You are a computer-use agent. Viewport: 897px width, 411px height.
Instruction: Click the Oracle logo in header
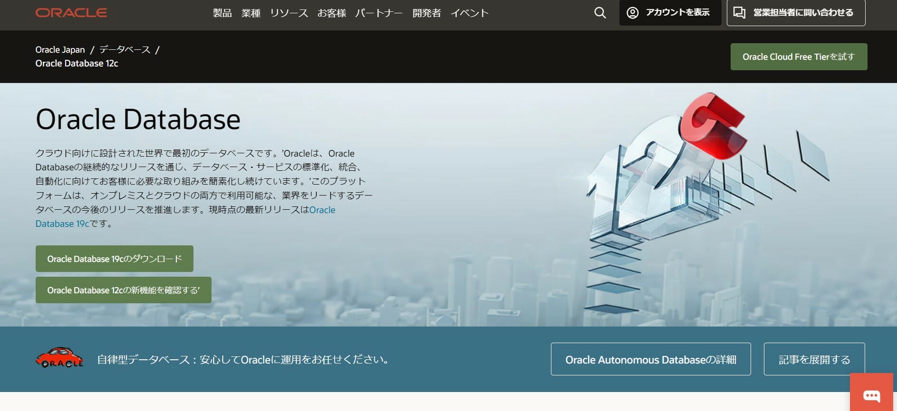[x=71, y=13]
